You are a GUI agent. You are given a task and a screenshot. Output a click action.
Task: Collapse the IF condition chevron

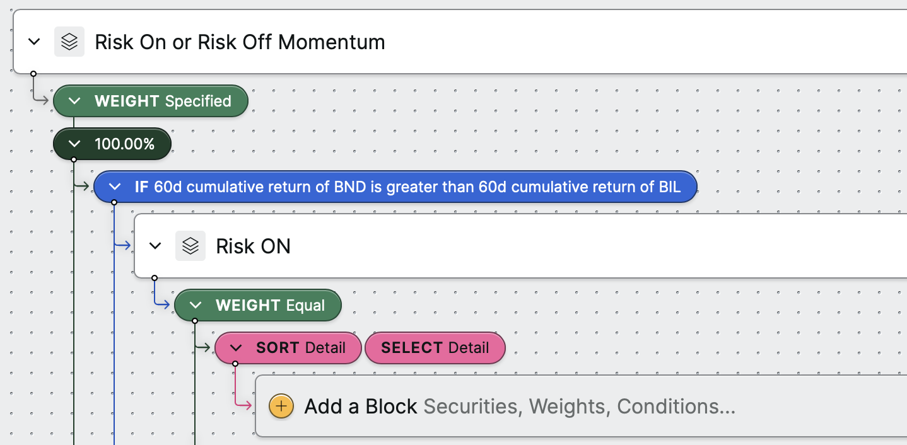click(x=115, y=187)
